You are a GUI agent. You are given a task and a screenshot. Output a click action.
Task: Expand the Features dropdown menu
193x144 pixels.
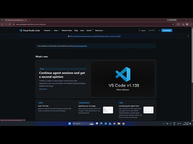coord(48,31)
